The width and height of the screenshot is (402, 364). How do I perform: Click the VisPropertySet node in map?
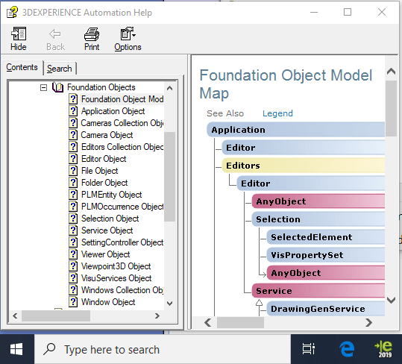326,255
